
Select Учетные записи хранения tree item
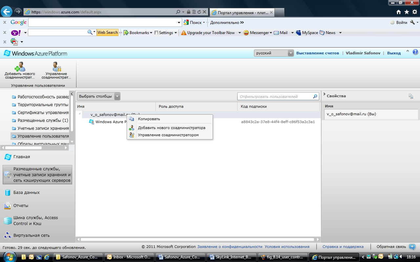click(x=43, y=128)
